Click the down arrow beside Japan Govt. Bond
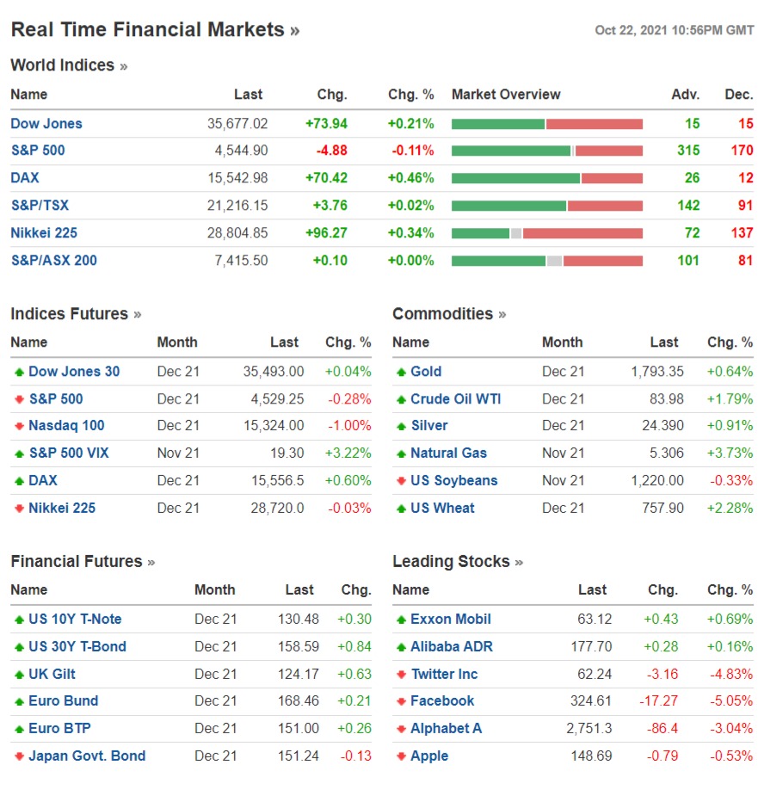764x796 pixels. [x=19, y=756]
